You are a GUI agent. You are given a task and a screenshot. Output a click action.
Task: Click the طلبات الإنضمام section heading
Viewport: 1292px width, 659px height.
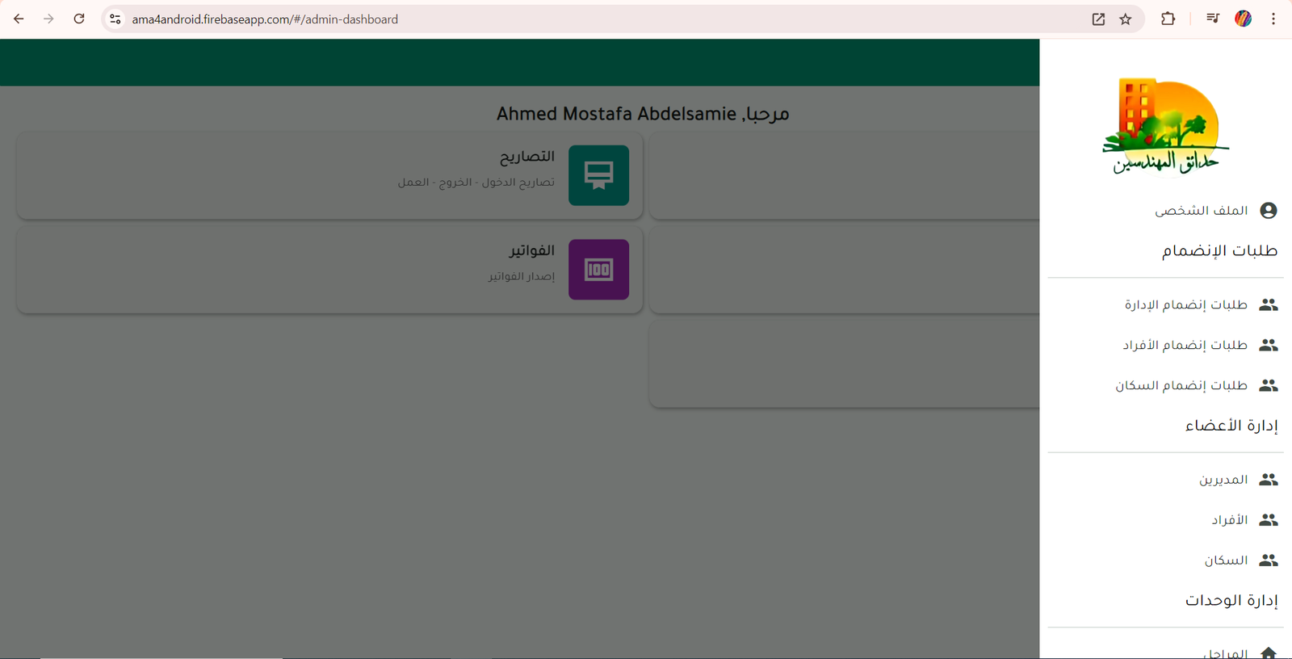point(1219,251)
